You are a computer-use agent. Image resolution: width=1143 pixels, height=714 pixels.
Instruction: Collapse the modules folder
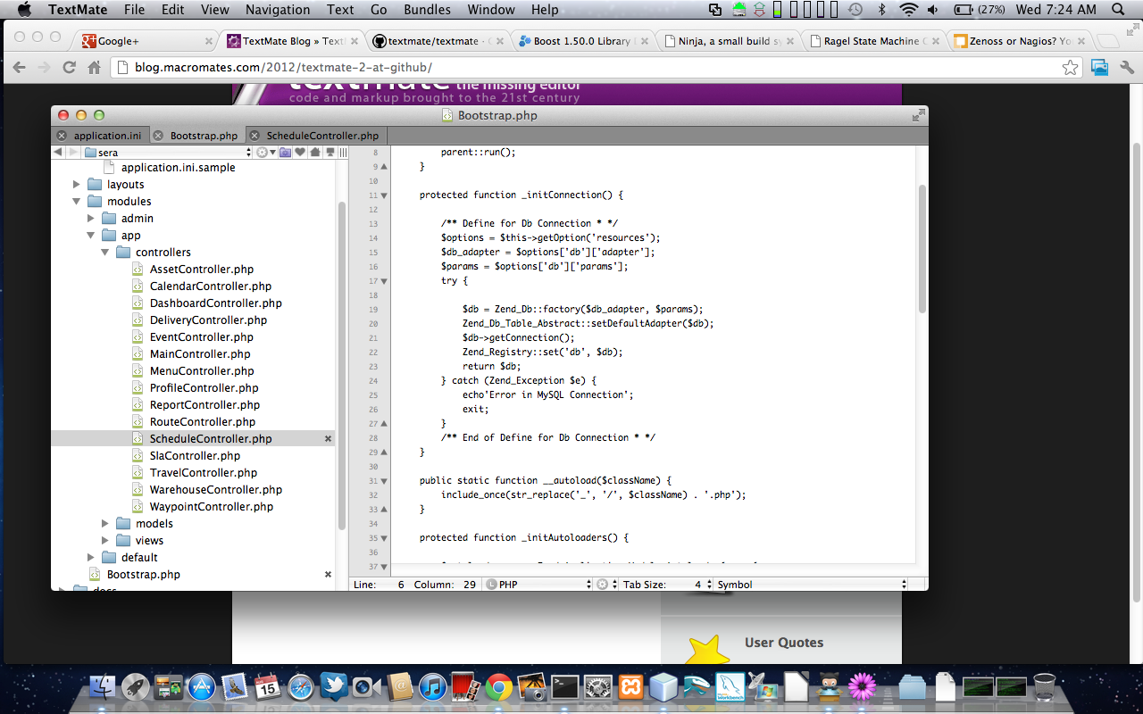tap(77, 202)
